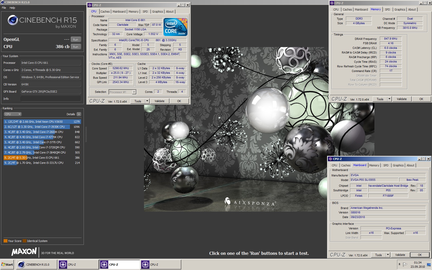The height and width of the screenshot is (270, 432).
Task: Select ranking row Core i7-3840QM CPU
Action: pos(42,152)
